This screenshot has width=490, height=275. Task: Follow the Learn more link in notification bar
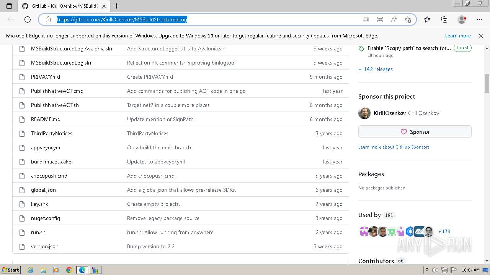pos(458,36)
